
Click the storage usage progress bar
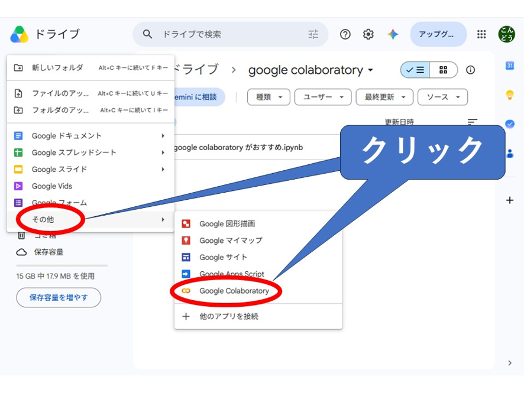pos(62,266)
